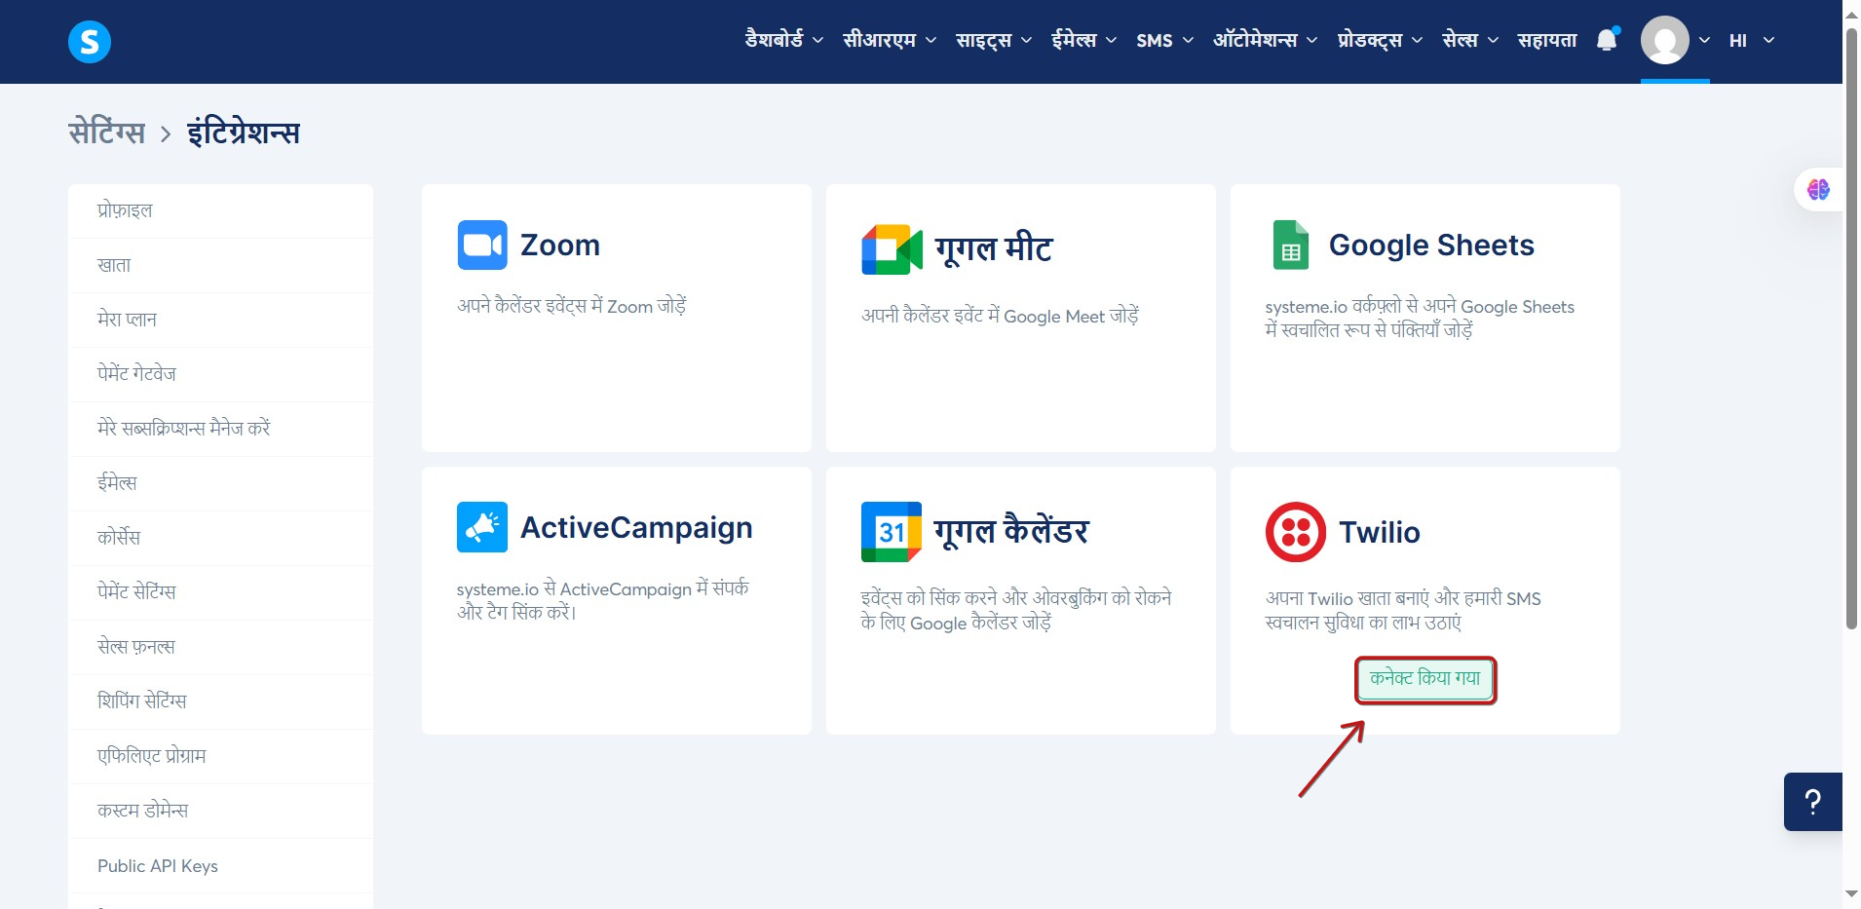Expand the chevron next to avatar
This screenshot has width=1861, height=909.
point(1704,40)
